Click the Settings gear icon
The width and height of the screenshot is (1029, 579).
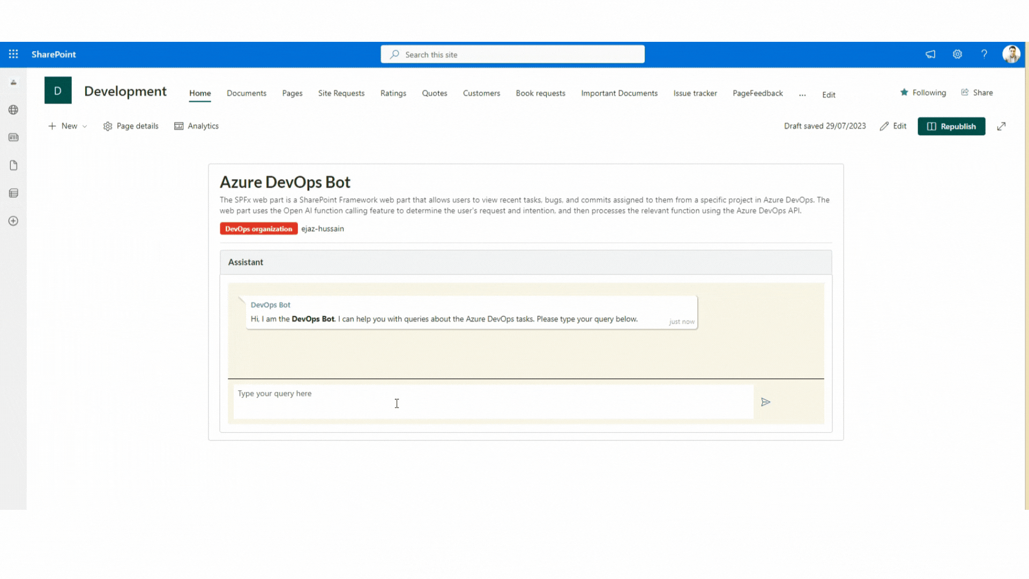pos(958,55)
